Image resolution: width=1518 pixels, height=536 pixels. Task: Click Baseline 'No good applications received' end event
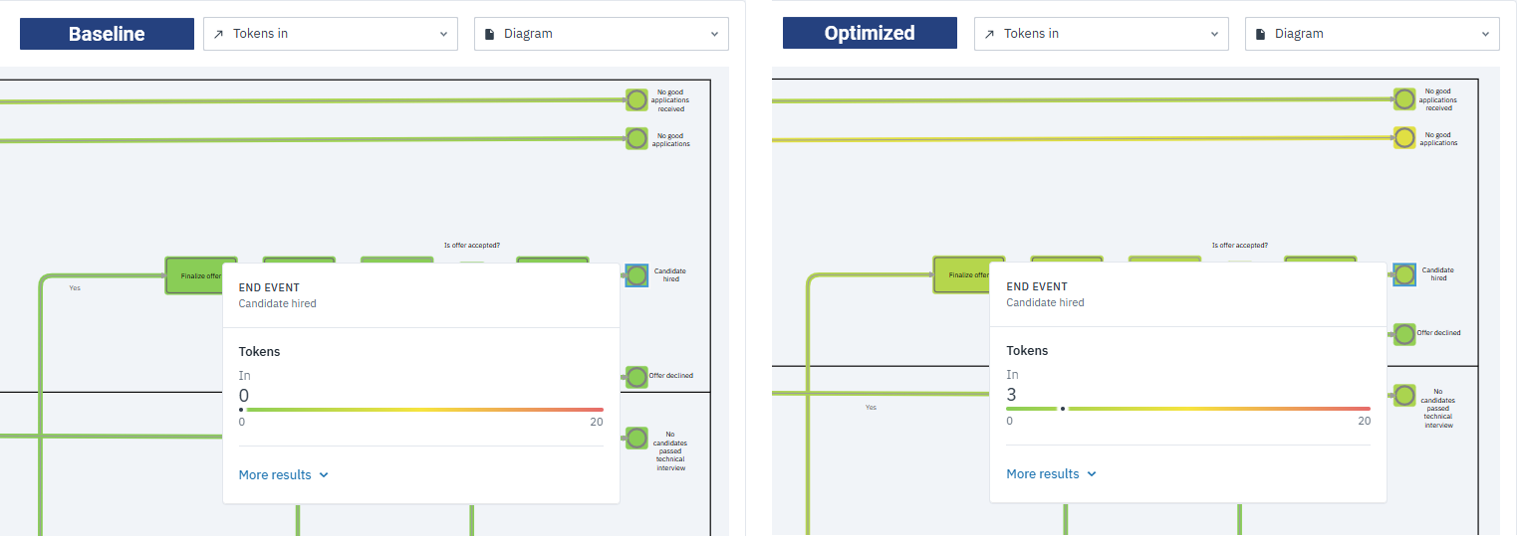coord(636,99)
